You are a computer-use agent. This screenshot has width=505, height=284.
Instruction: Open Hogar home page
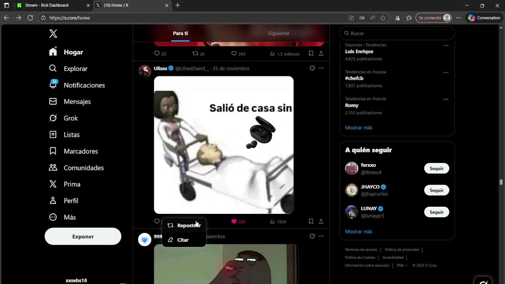click(x=66, y=52)
